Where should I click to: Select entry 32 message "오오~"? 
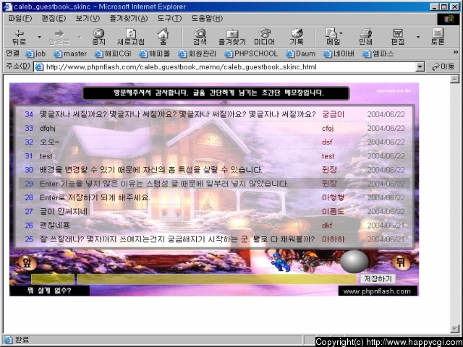(50, 142)
